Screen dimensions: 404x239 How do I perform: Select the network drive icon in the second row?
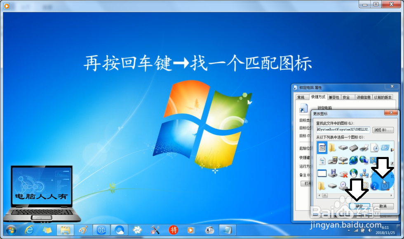click(x=343, y=161)
